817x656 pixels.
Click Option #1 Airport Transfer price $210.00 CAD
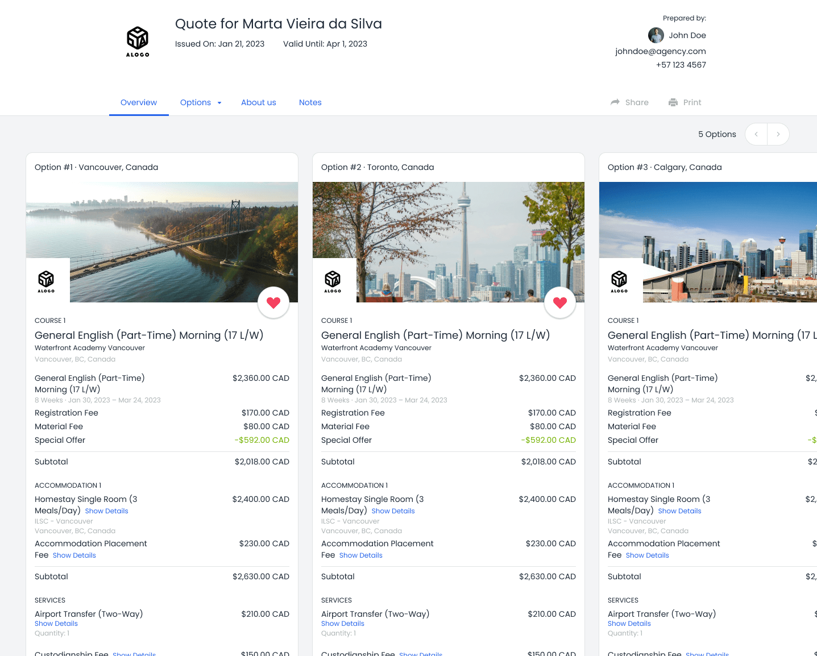266,614
